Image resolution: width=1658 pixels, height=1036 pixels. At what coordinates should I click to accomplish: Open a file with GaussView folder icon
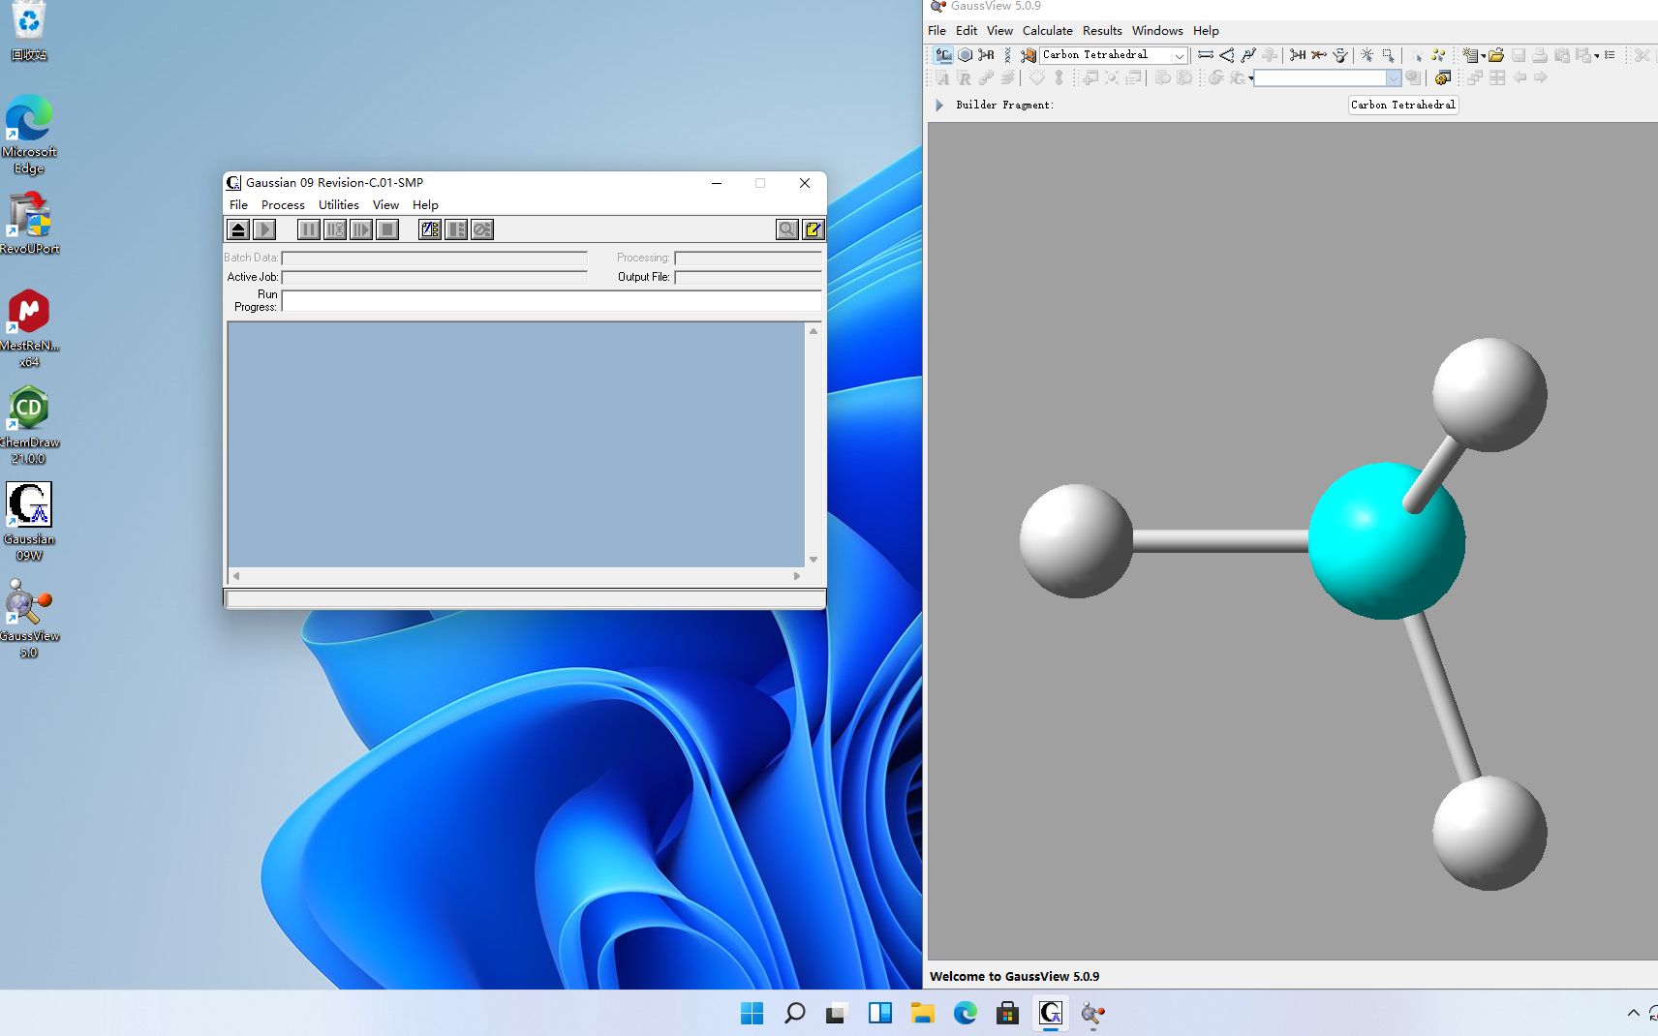click(x=1496, y=55)
